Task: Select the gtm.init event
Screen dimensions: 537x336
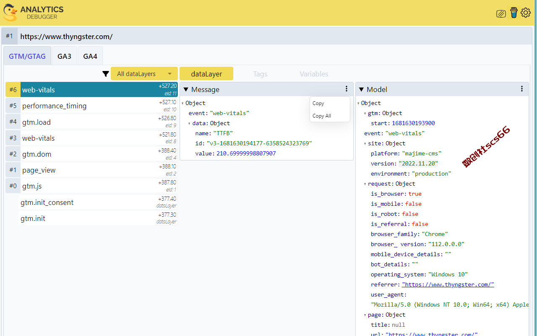Action: pos(99,218)
